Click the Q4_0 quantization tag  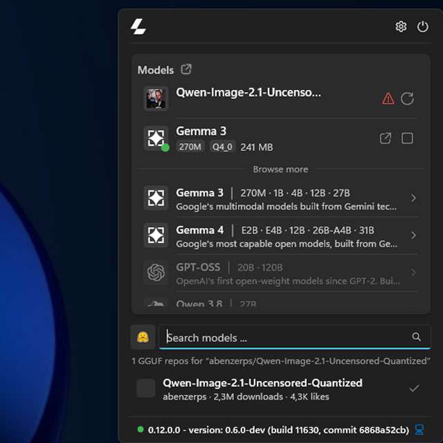click(222, 147)
